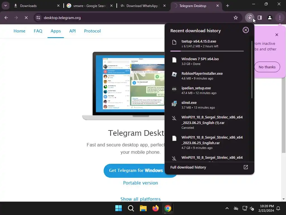Open the Portable version link
The height and width of the screenshot is (215, 286).
point(140,183)
